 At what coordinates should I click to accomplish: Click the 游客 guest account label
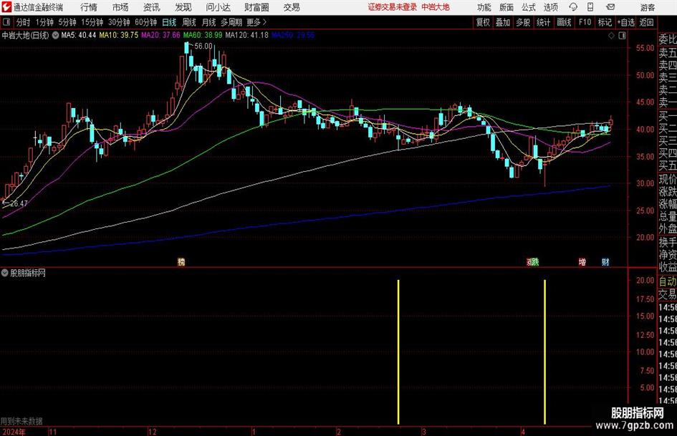click(648, 7)
